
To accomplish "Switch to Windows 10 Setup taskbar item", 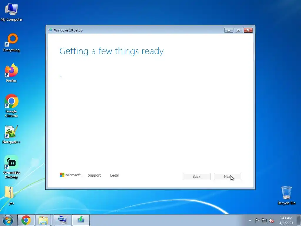I will pos(81,220).
